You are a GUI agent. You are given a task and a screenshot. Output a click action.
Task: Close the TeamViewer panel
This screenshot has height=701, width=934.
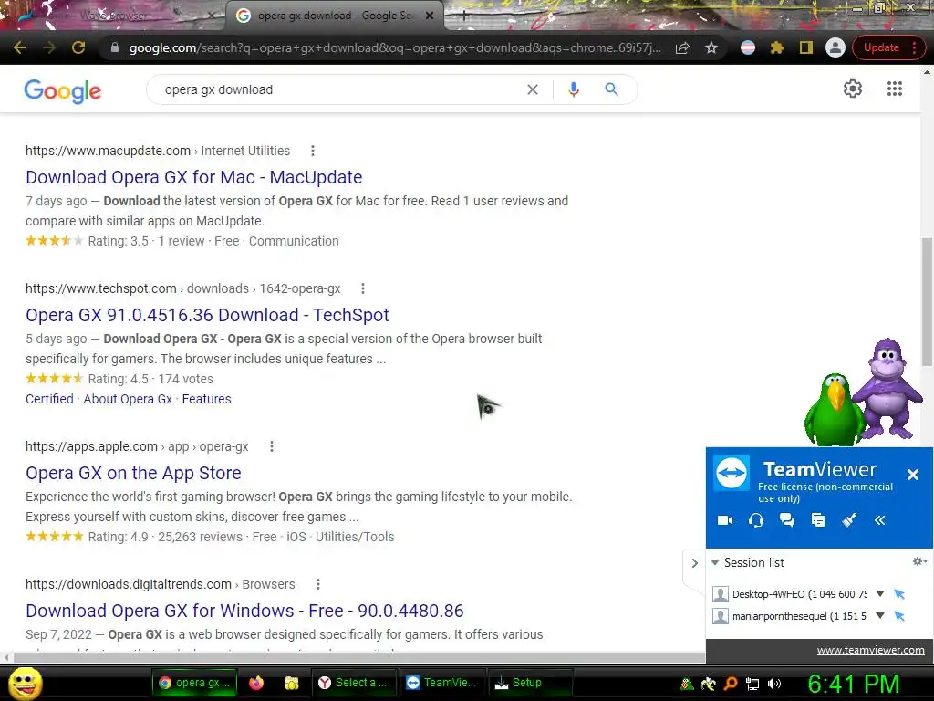pyautogui.click(x=912, y=475)
